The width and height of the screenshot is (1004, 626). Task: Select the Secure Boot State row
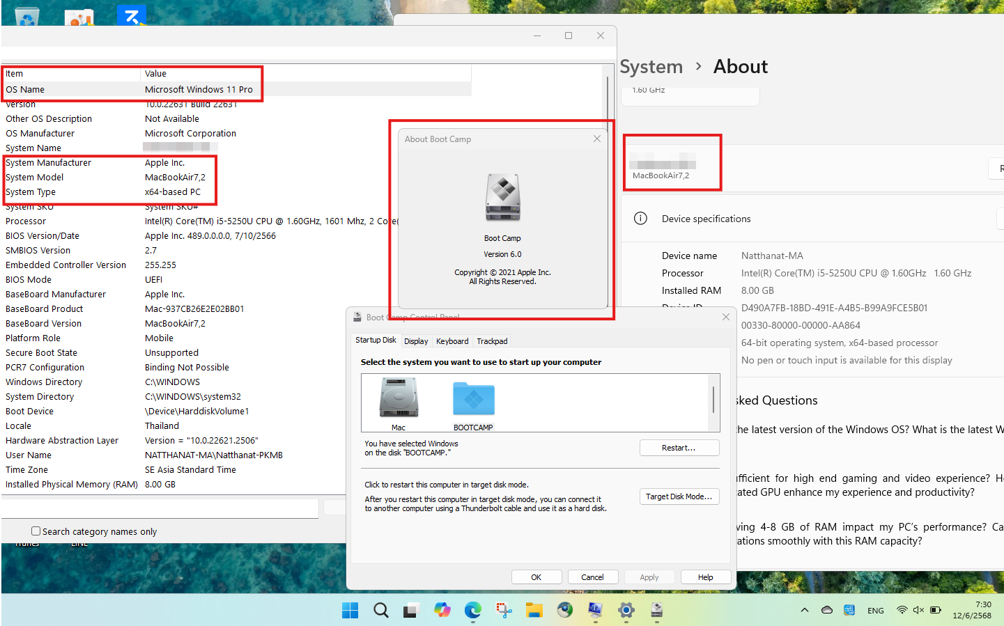[236, 352]
